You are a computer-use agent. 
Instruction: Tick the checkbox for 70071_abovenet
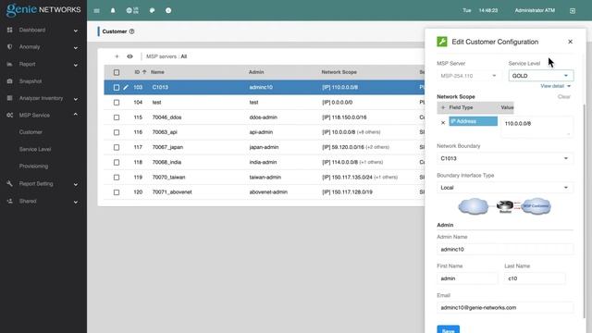[x=117, y=192]
